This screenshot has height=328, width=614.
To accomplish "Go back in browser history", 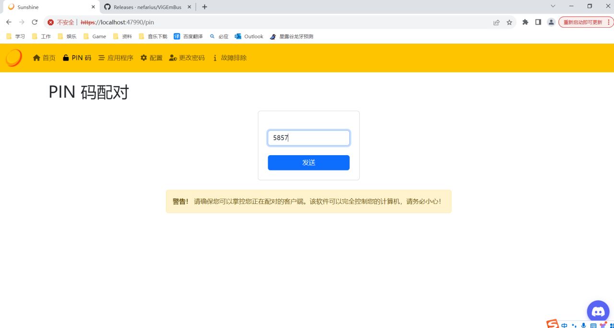I will [9, 22].
